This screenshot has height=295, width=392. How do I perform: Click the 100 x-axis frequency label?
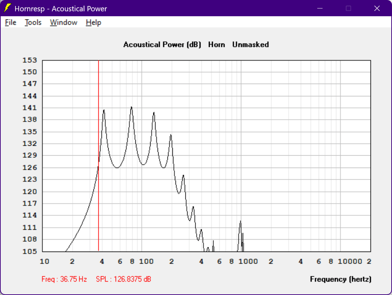(x=146, y=261)
